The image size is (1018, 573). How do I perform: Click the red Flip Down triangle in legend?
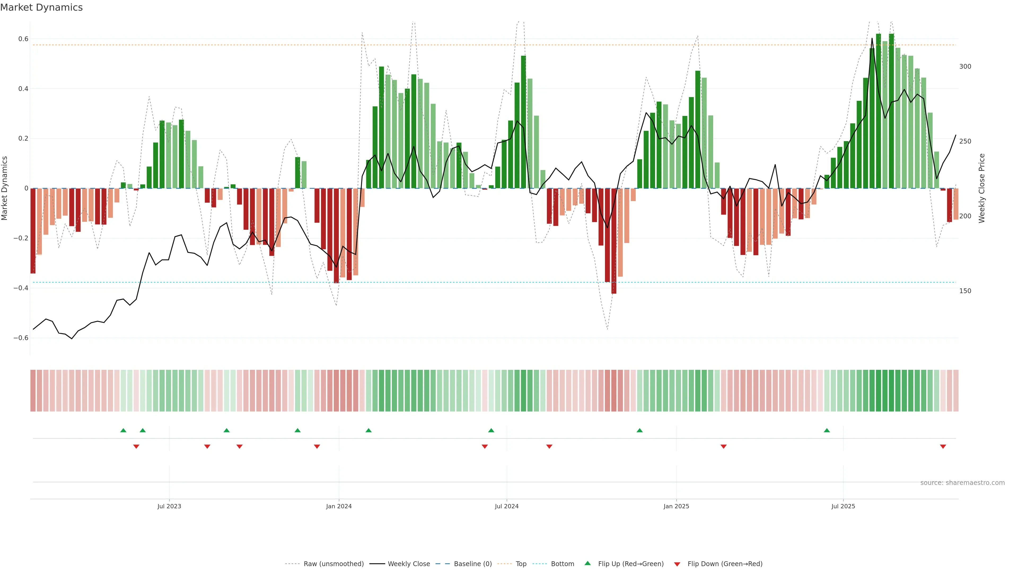pyautogui.click(x=677, y=564)
